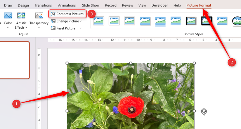Screen dimensions: 241x129
Task: Click the Compress Pictures button
Action: [x=67, y=14]
